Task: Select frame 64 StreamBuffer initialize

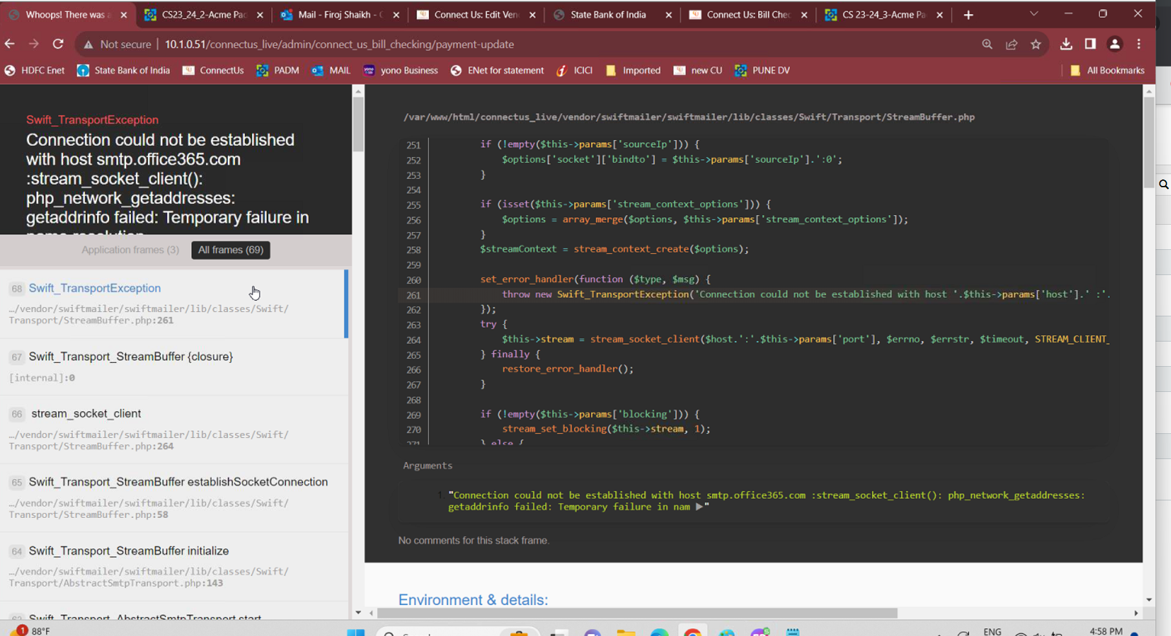Action: [x=173, y=566]
